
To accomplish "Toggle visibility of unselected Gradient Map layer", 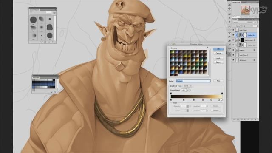I will coord(233,45).
